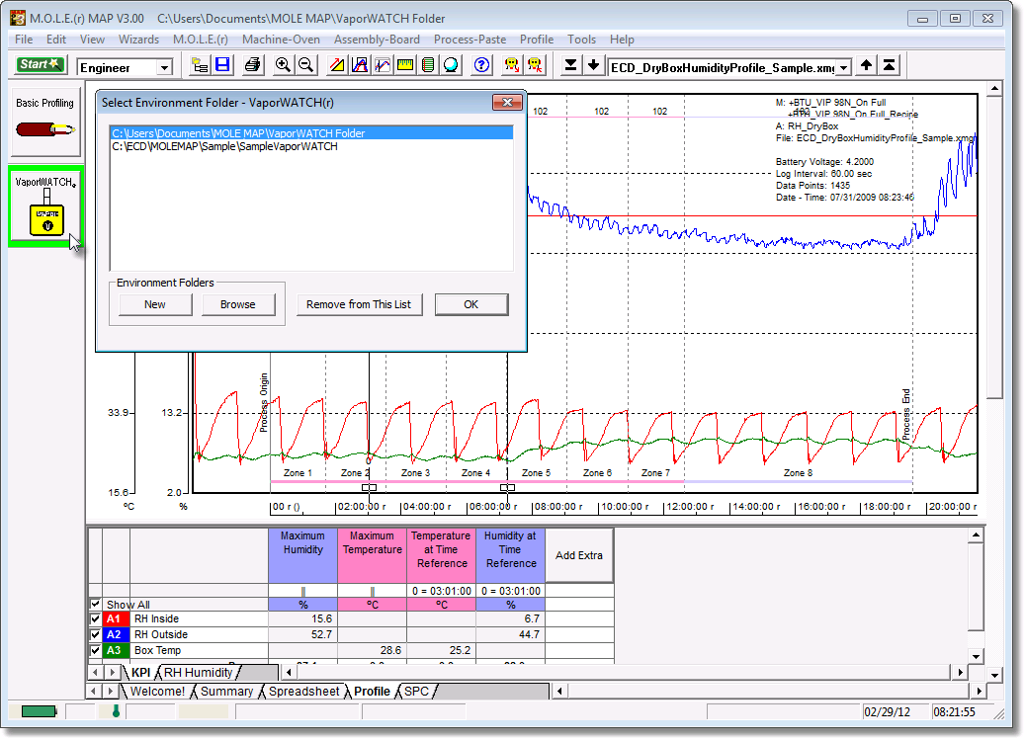Select the overlay graph tool icon
This screenshot has height=740, width=1025.
click(383, 65)
